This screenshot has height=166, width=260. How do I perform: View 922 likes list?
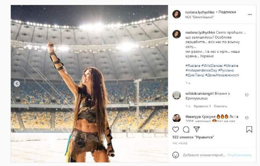tap(193, 137)
